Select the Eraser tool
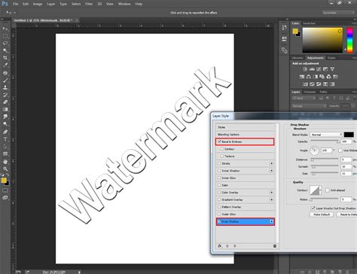The width and height of the screenshot is (357, 274). point(5,102)
